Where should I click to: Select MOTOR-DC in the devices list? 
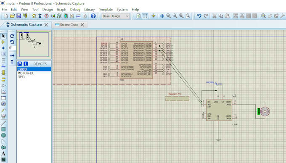point(34,73)
